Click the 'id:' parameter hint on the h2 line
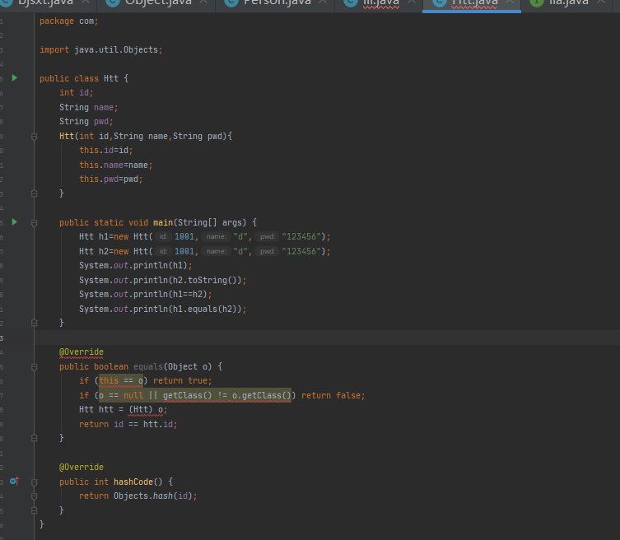The width and height of the screenshot is (620, 540). click(163, 251)
